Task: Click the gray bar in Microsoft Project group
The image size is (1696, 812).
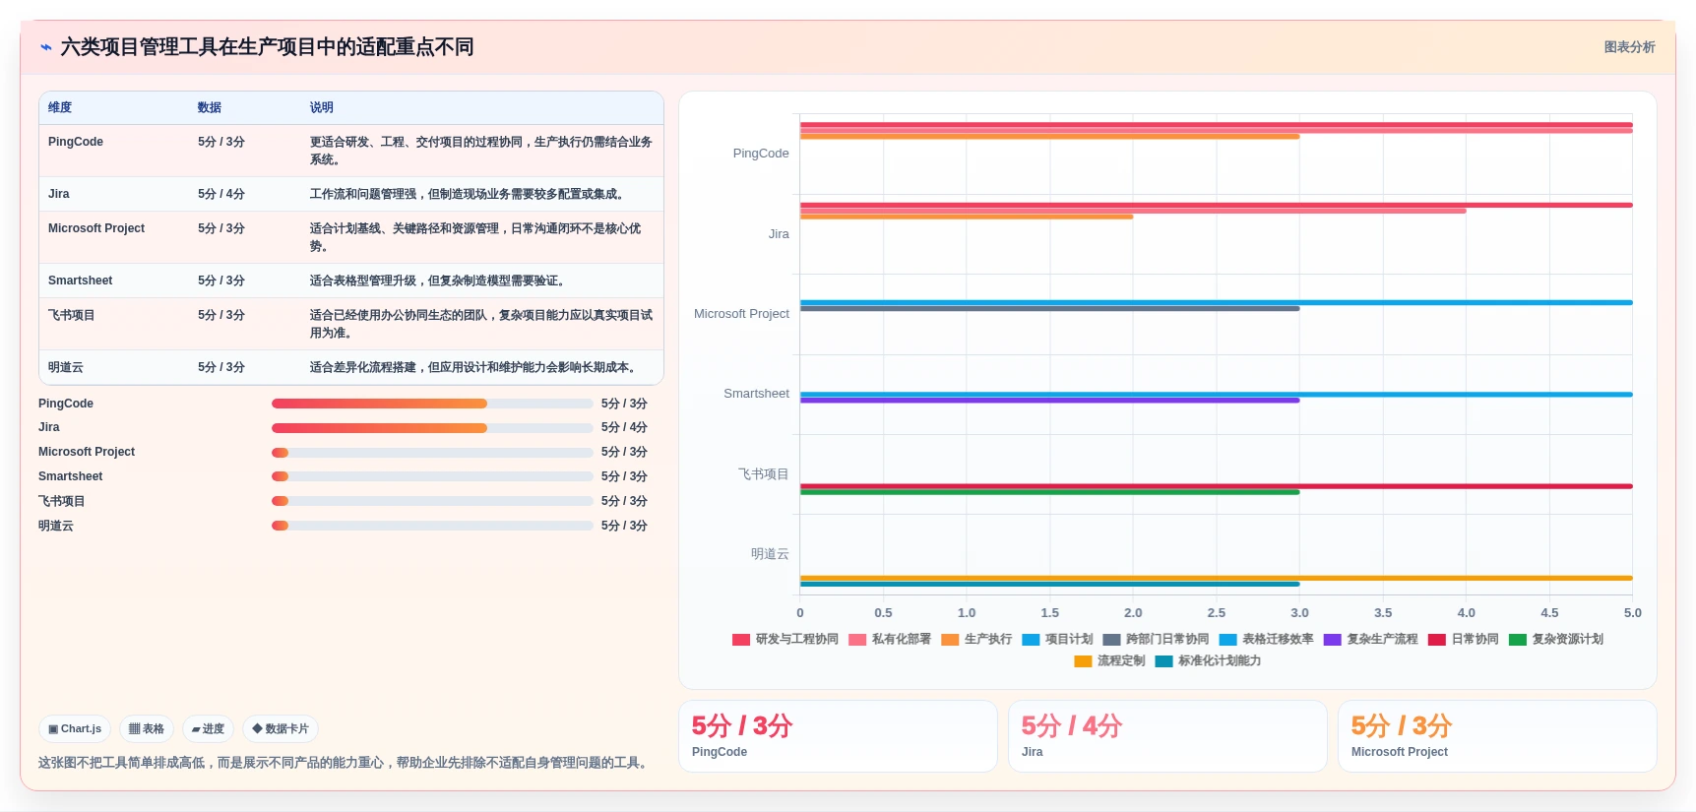Action: tap(1049, 309)
